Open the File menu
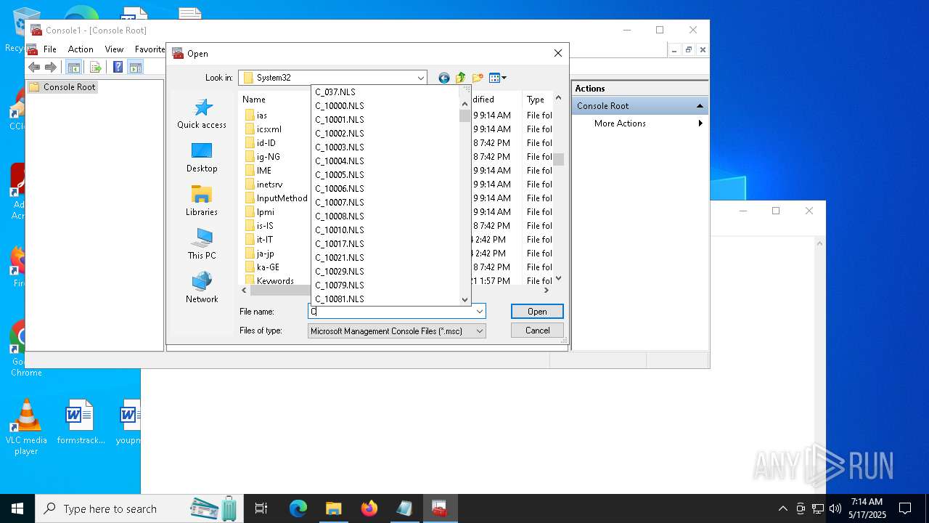This screenshot has width=929, height=523. [50, 49]
